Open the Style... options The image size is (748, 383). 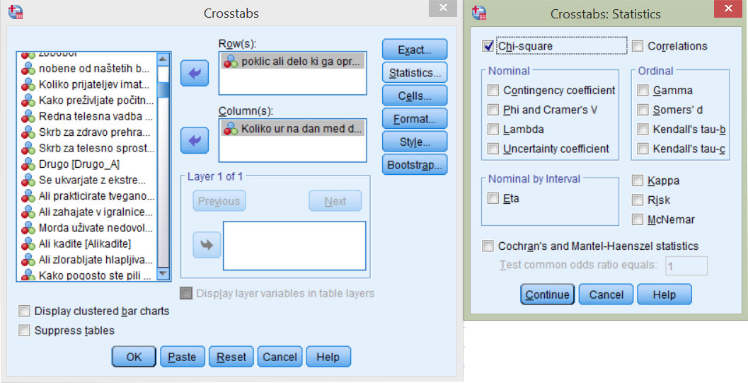[x=415, y=142]
